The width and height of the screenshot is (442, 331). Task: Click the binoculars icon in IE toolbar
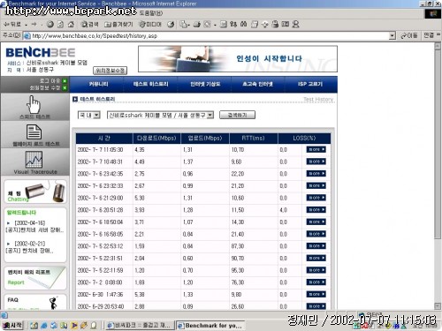243,25
